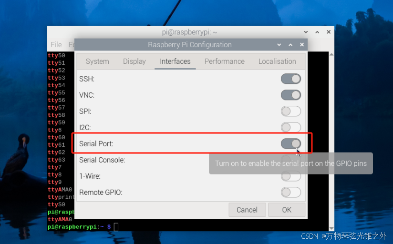
Task: Click the Serial Console label
Action: (102, 160)
